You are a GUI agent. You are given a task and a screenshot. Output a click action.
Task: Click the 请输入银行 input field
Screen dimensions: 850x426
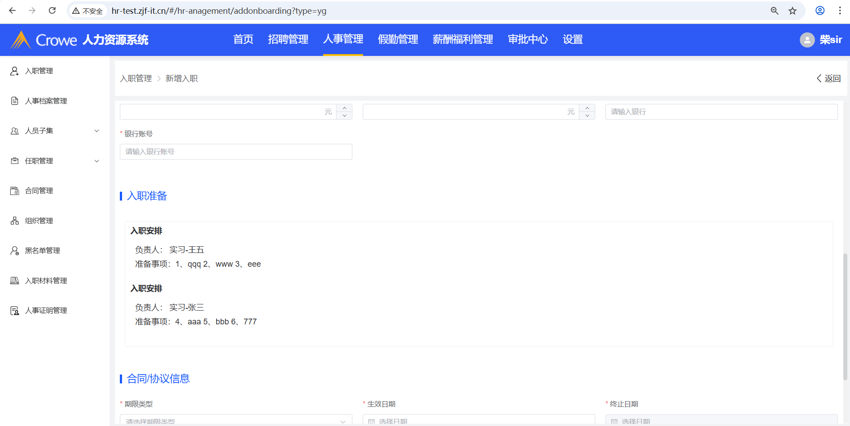pyautogui.click(x=721, y=112)
